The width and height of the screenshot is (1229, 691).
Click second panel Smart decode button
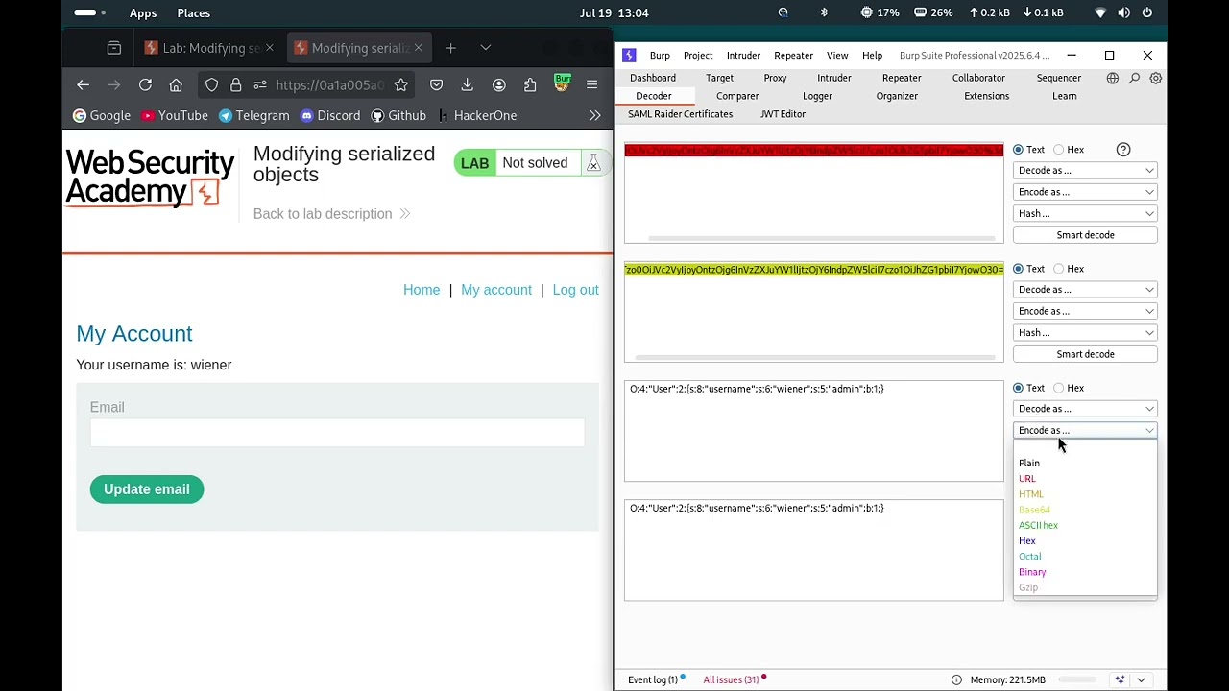click(x=1085, y=354)
